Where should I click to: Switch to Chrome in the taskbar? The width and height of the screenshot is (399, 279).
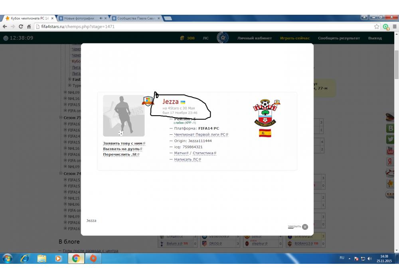(x=76, y=258)
